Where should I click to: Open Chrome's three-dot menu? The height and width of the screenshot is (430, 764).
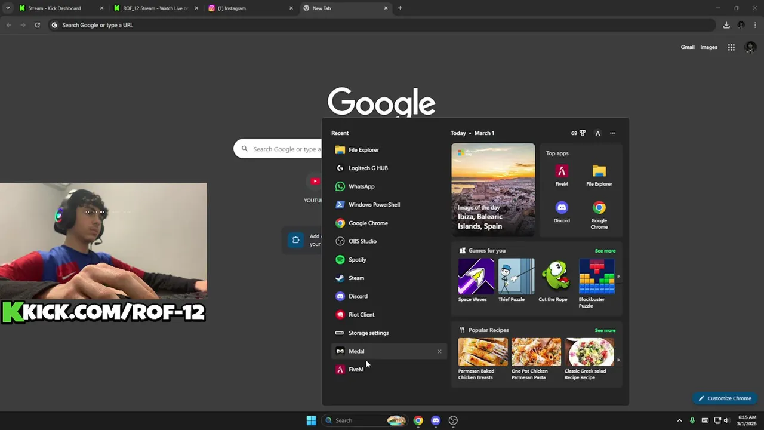[x=756, y=25]
